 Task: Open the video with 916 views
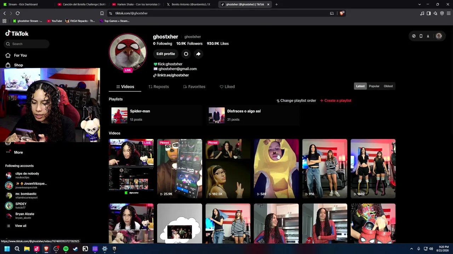click(325, 168)
